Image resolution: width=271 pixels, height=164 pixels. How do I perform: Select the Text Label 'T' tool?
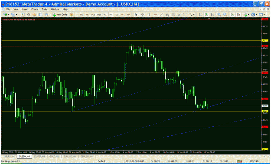click(x=185, y=15)
